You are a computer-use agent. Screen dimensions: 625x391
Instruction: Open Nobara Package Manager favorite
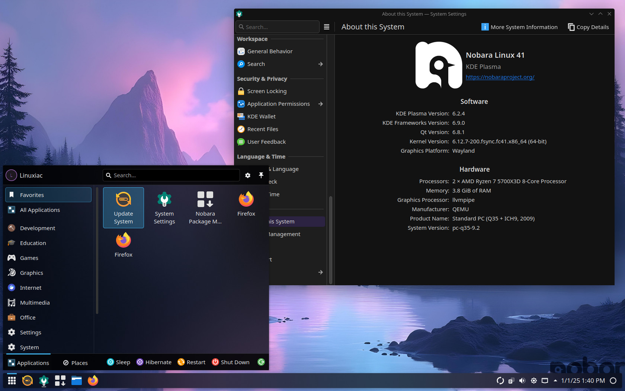point(205,208)
